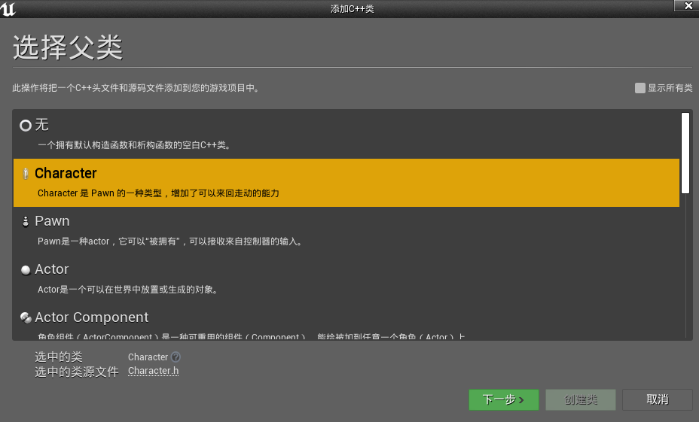Enable the 显示所有类 checkbox

click(x=639, y=88)
